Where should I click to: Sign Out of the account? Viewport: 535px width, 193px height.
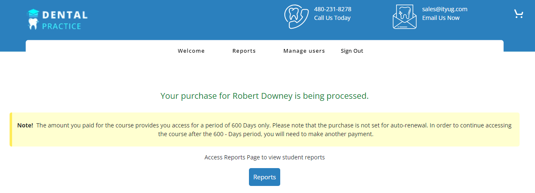point(352,51)
